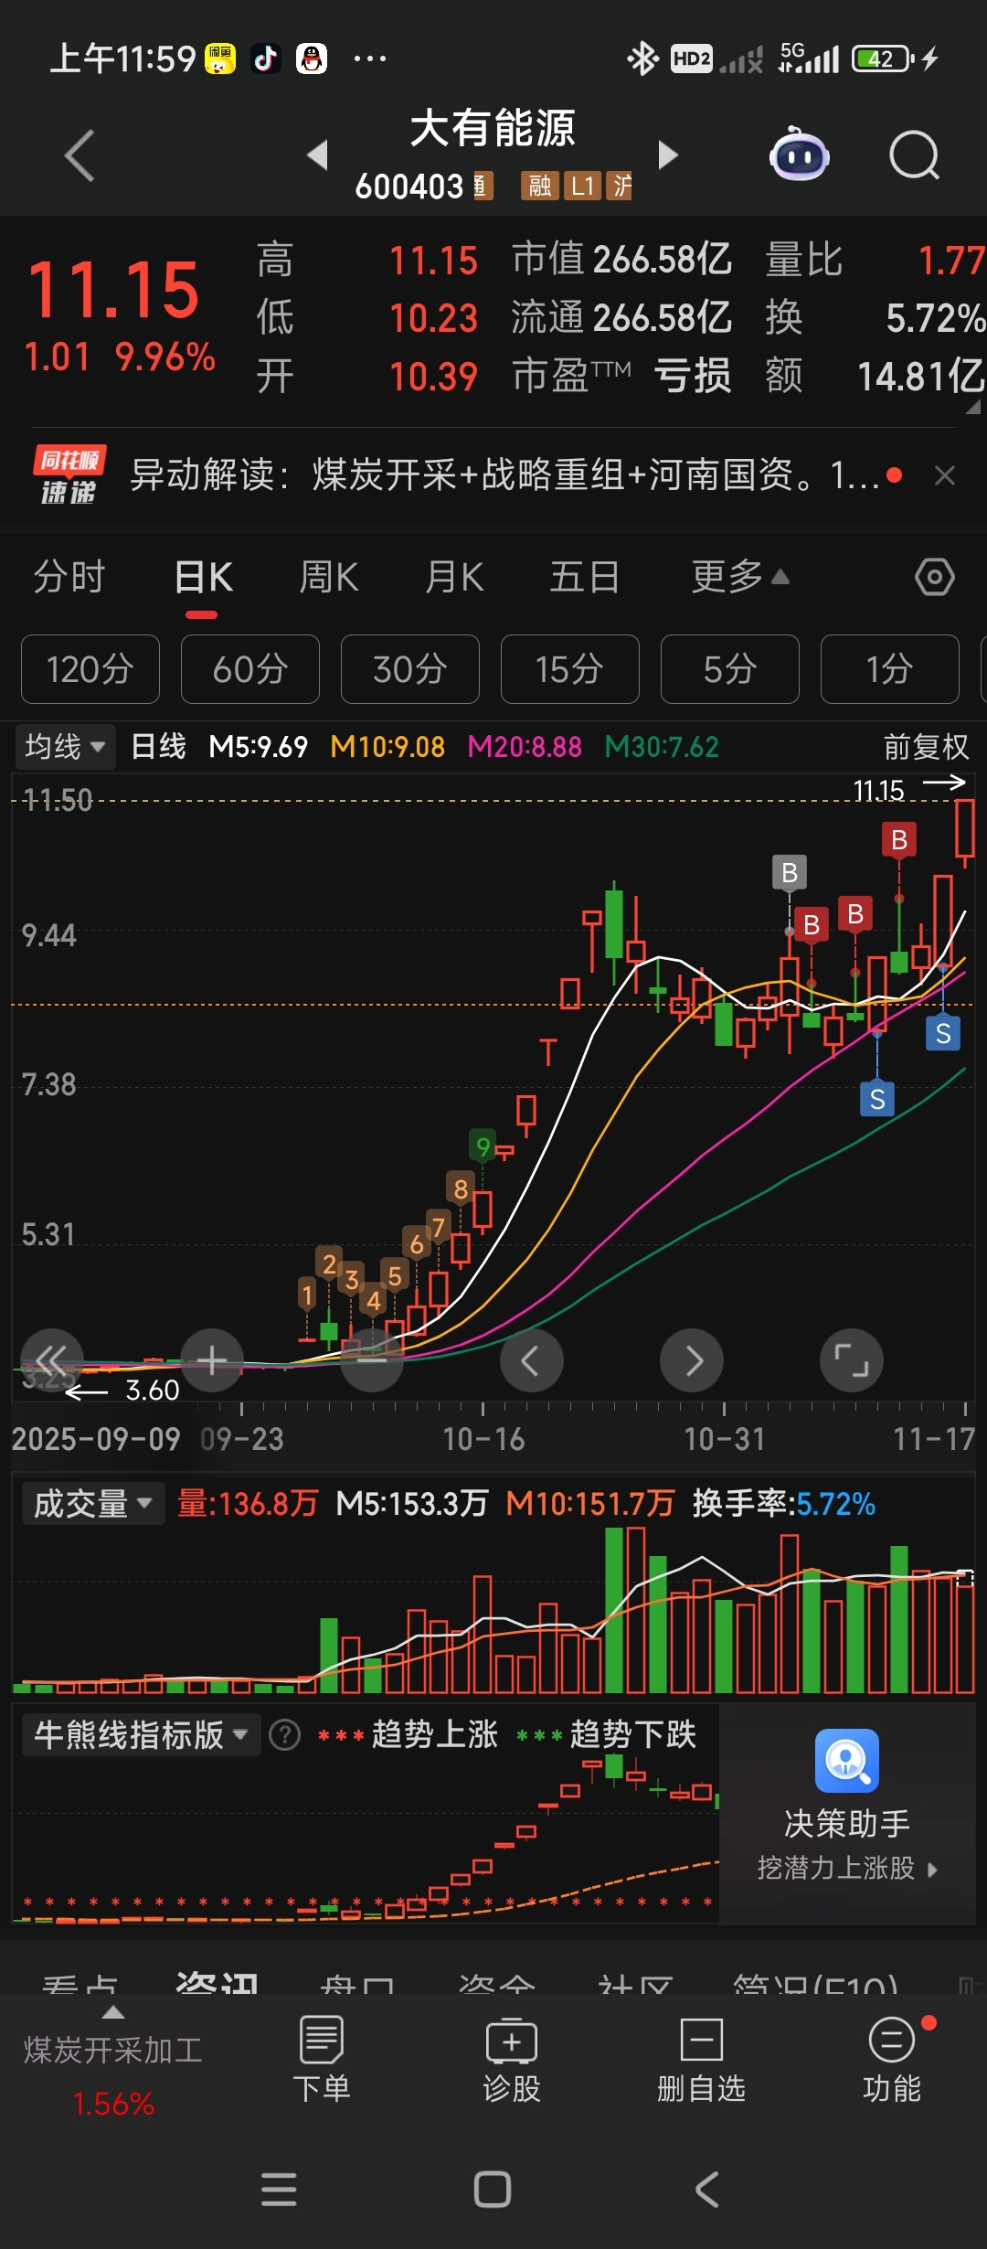This screenshot has width=987, height=2249.
Task: Select the 五日 five-day tab
Action: coord(585,577)
